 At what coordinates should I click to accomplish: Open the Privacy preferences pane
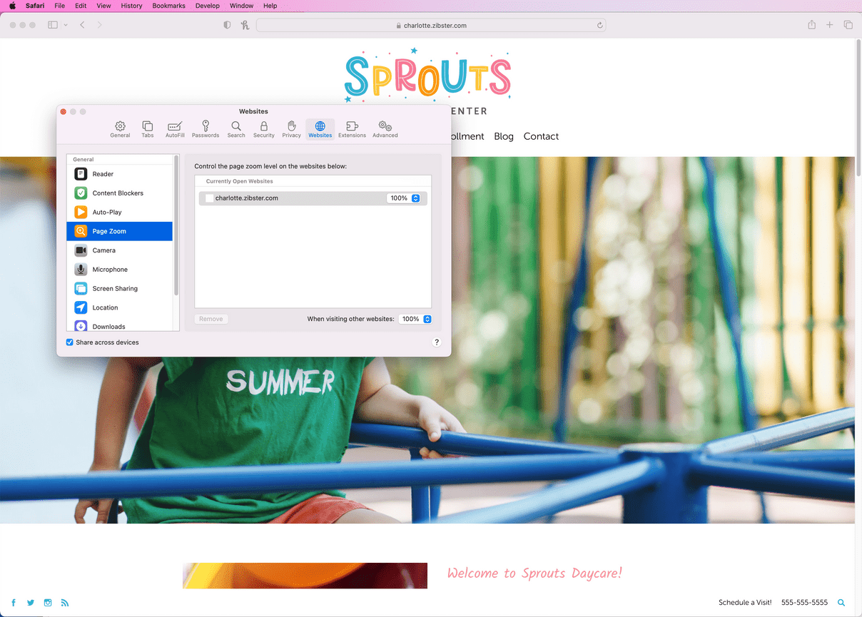coord(291,129)
